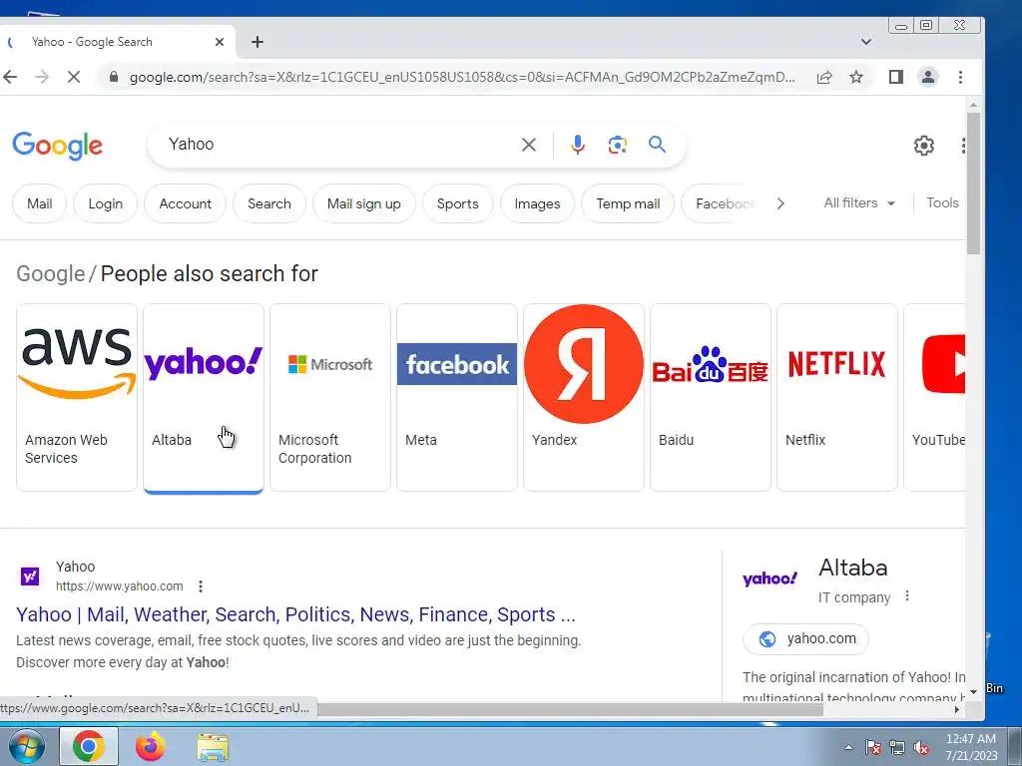Share this page icon in address bar

click(824, 77)
